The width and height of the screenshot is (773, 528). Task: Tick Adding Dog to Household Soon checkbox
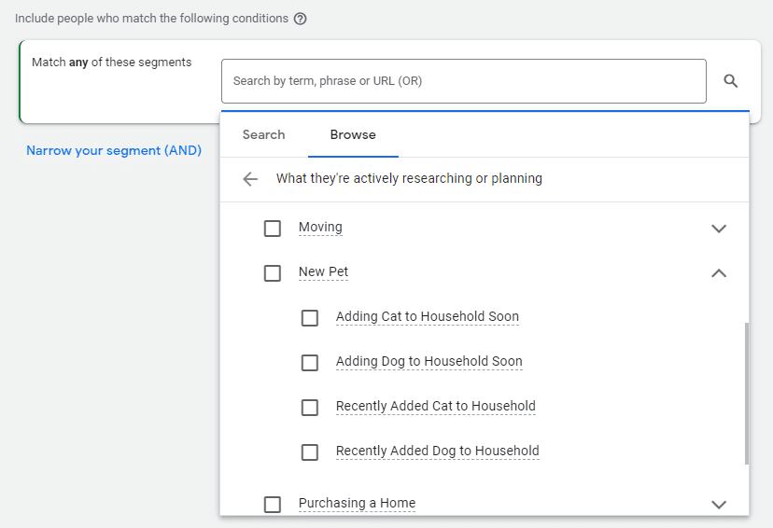click(x=310, y=363)
